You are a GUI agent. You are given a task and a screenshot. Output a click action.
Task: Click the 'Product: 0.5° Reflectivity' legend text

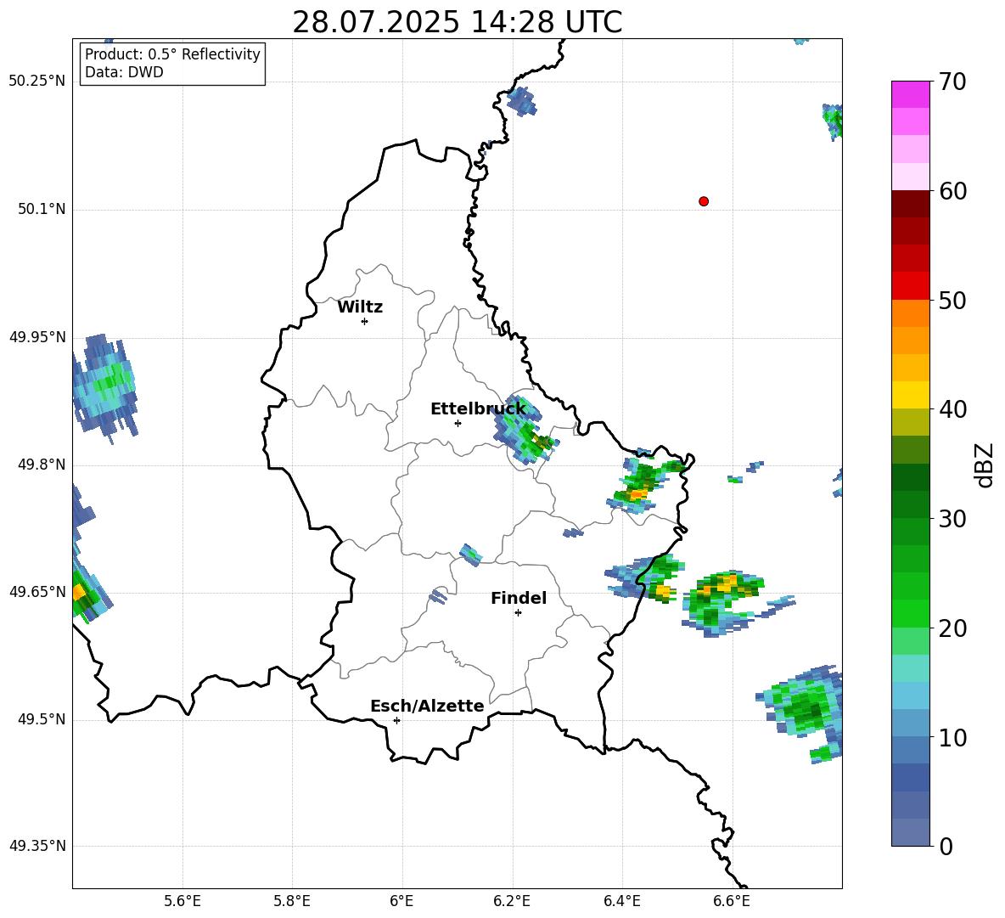click(172, 54)
